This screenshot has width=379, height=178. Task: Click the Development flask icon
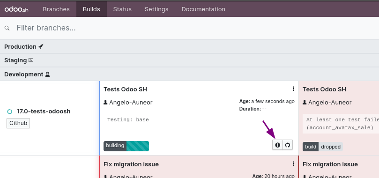tap(47, 74)
